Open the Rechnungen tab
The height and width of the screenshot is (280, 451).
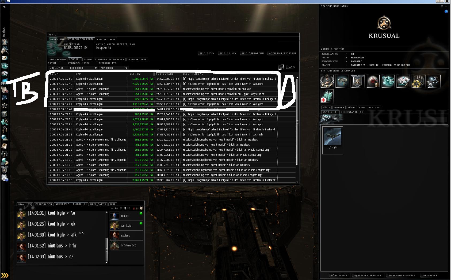[x=58, y=59]
